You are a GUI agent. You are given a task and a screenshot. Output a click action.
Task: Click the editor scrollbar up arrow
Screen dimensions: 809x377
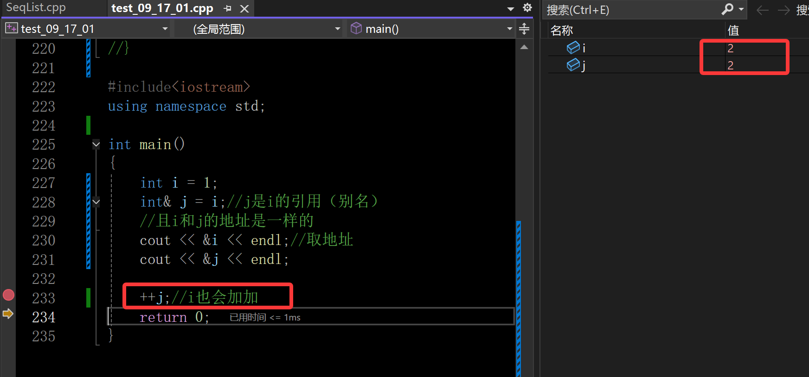tap(524, 47)
